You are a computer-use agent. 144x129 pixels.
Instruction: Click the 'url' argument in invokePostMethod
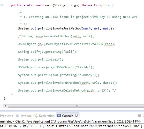click(97, 28)
